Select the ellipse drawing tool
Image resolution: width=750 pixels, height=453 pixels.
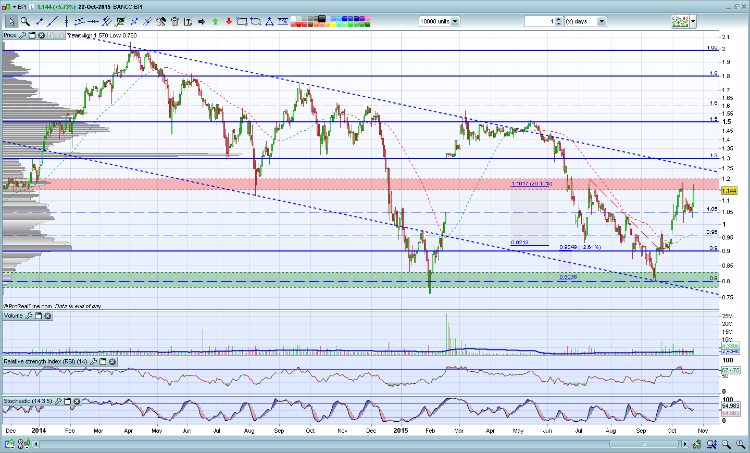(x=256, y=21)
